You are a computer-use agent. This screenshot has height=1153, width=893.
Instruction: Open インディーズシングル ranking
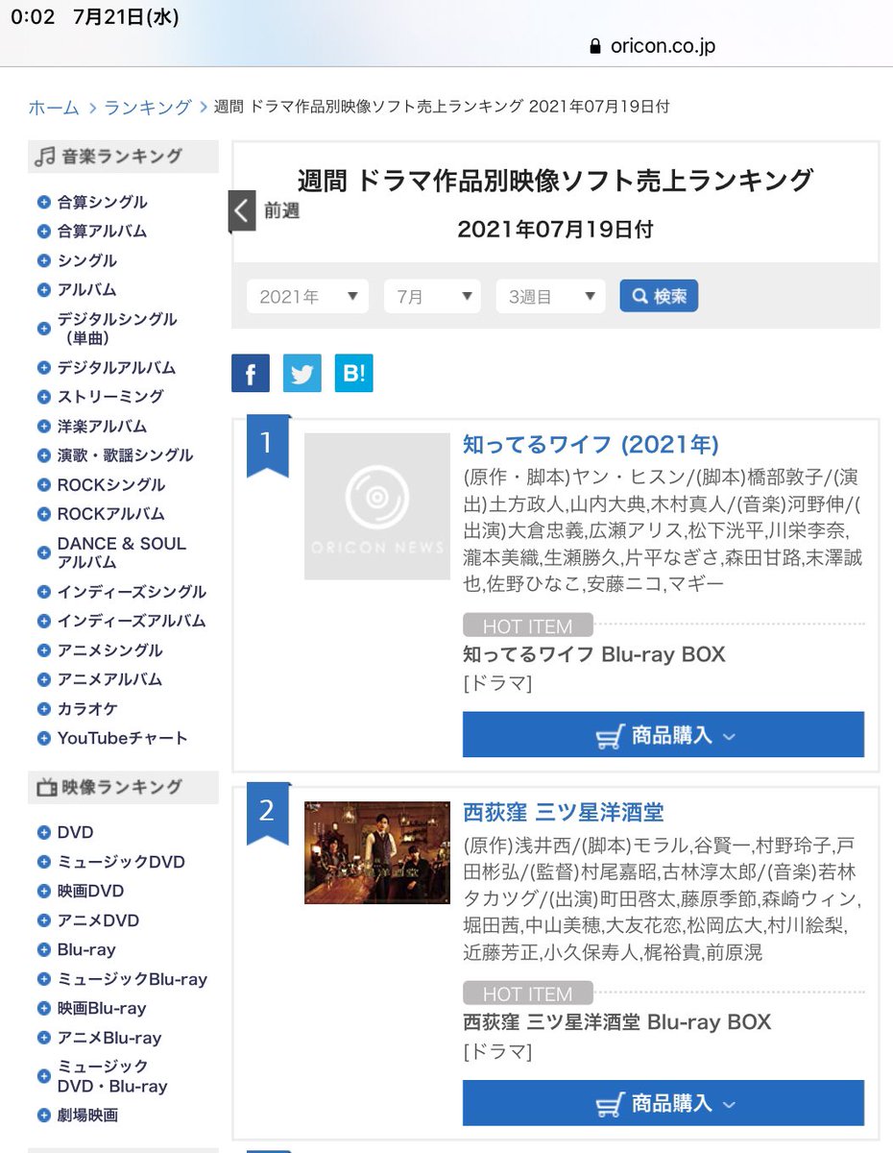[x=132, y=592]
